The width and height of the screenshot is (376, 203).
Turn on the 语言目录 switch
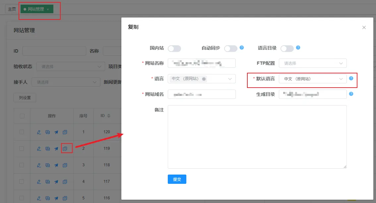coord(287,49)
